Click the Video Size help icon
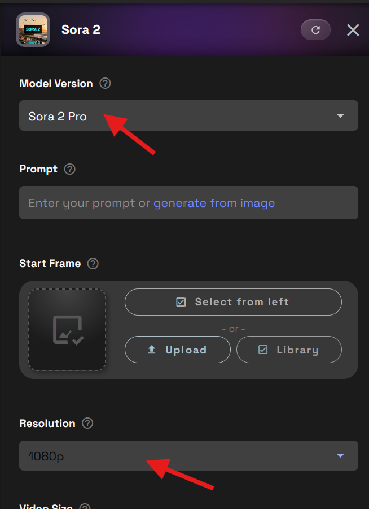This screenshot has height=509, width=369. pyautogui.click(x=85, y=507)
